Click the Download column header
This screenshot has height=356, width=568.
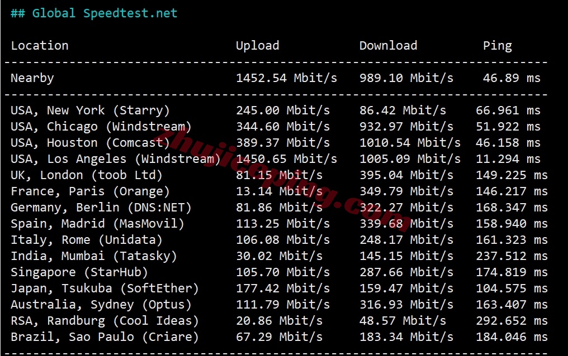pyautogui.click(x=388, y=46)
